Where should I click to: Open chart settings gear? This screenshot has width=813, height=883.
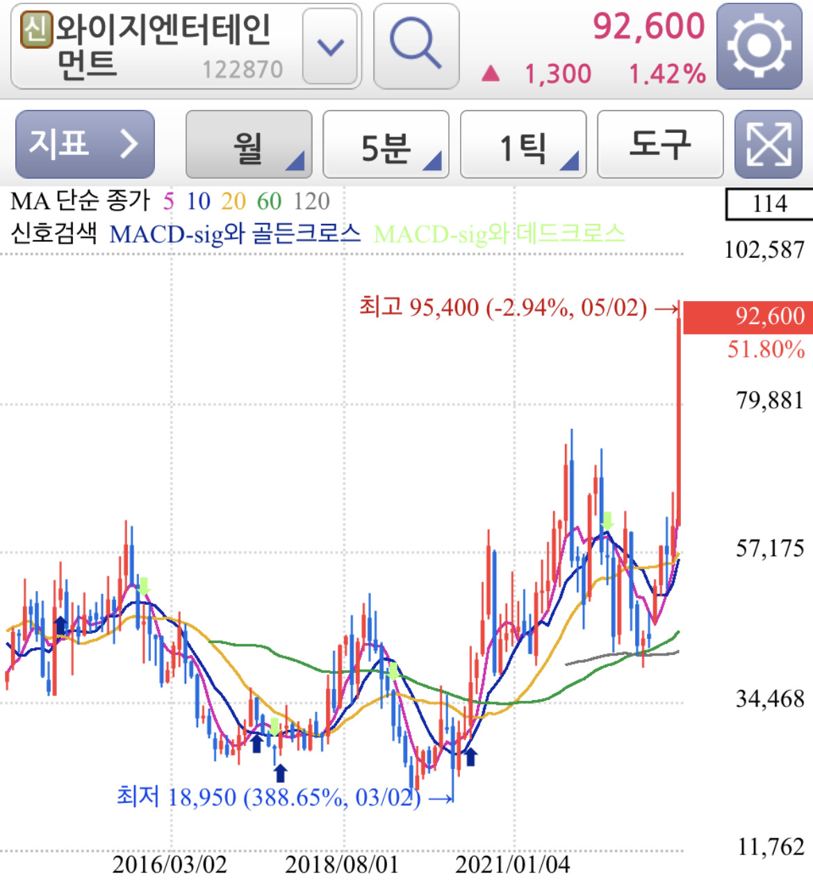coord(759,46)
